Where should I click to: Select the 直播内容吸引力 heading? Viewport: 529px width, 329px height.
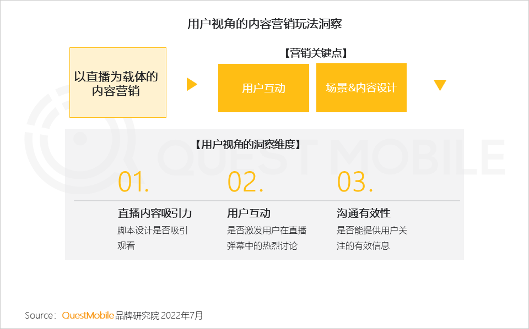point(155,213)
